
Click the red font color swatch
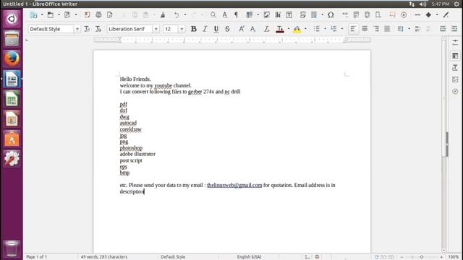tap(280, 29)
